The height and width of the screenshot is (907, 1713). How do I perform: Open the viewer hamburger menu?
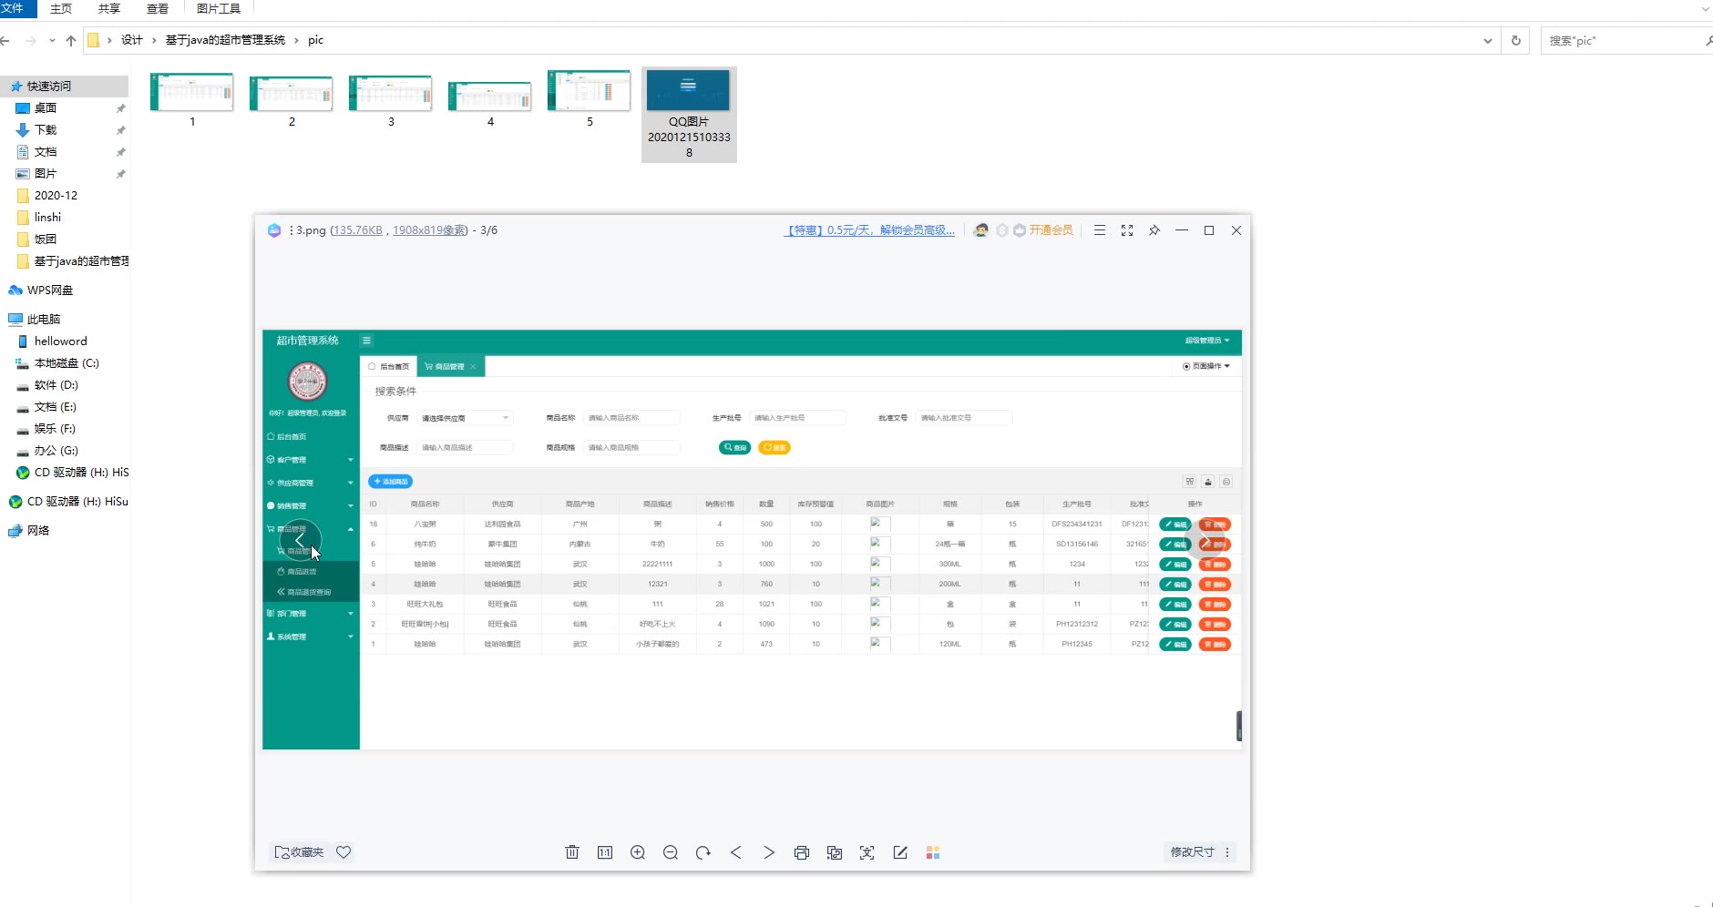(x=1100, y=230)
